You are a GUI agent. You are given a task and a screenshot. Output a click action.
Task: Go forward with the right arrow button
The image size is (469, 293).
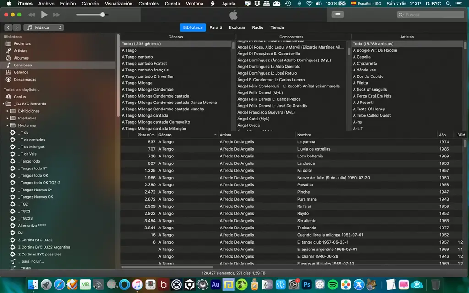[x=17, y=27]
